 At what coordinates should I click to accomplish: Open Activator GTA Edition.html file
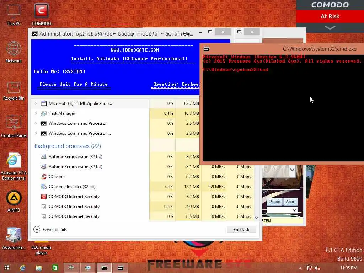[14, 166]
